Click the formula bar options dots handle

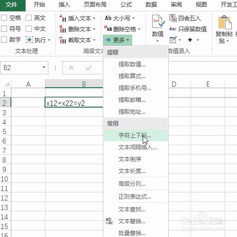point(55,68)
